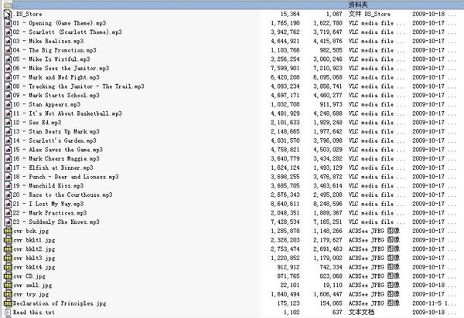This screenshot has width=464, height=318.
Task: Select file cvr bklt4.jpg
Action: (x=34, y=267)
